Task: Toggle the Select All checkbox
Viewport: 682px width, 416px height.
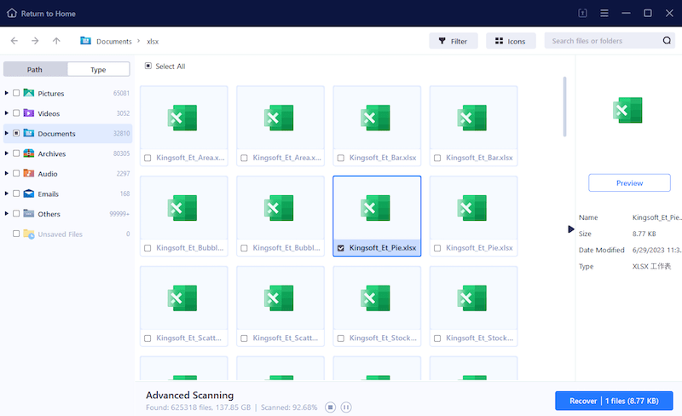Action: click(x=147, y=66)
